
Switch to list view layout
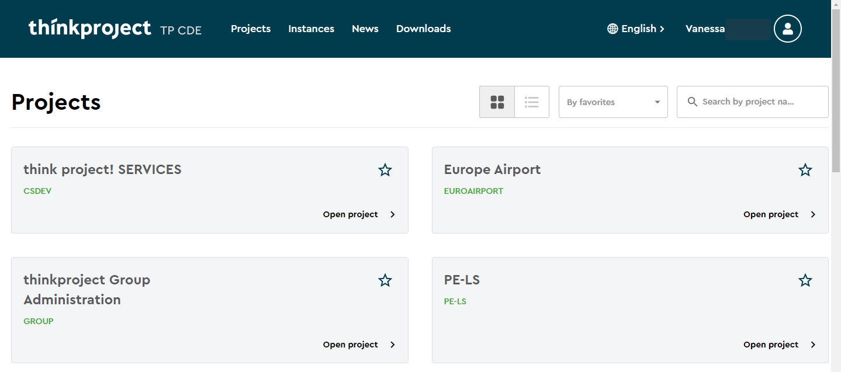(532, 102)
